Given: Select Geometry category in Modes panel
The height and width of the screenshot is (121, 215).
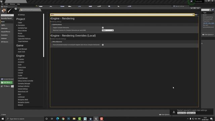Looking at the screenshot, I should [x=4, y=35].
